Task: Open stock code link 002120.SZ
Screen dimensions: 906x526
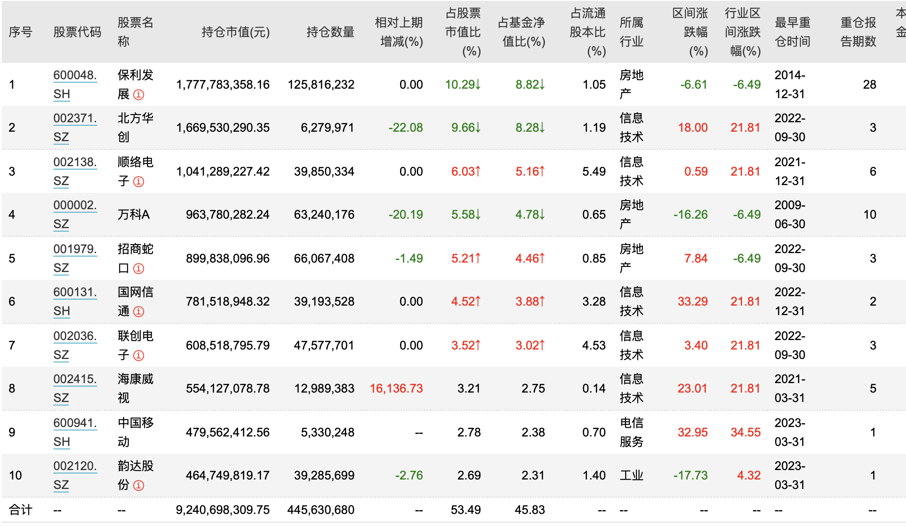Action: pyautogui.click(x=75, y=475)
